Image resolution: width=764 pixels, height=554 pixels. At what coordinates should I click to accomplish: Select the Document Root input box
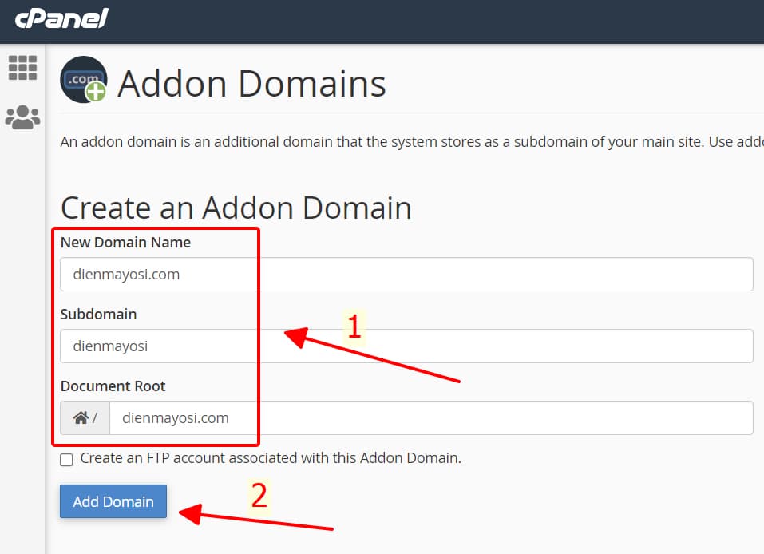pos(430,417)
